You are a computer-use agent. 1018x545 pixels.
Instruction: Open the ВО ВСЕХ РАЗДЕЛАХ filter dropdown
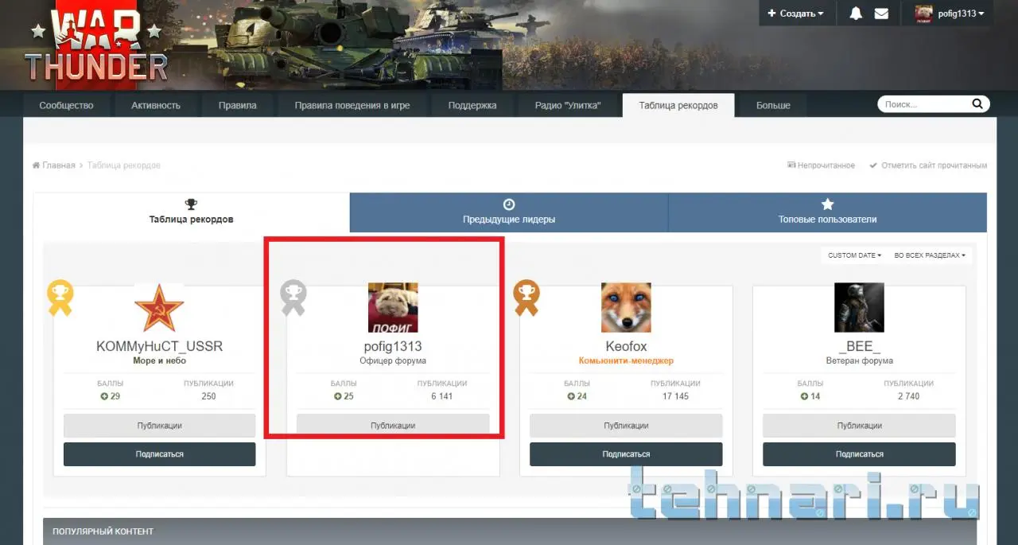pos(929,255)
